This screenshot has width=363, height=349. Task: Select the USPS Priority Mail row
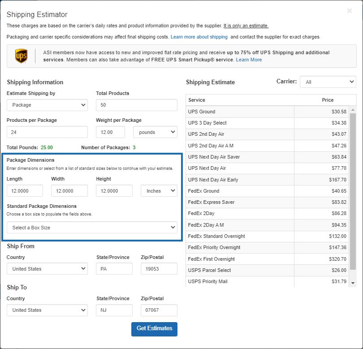click(x=267, y=281)
